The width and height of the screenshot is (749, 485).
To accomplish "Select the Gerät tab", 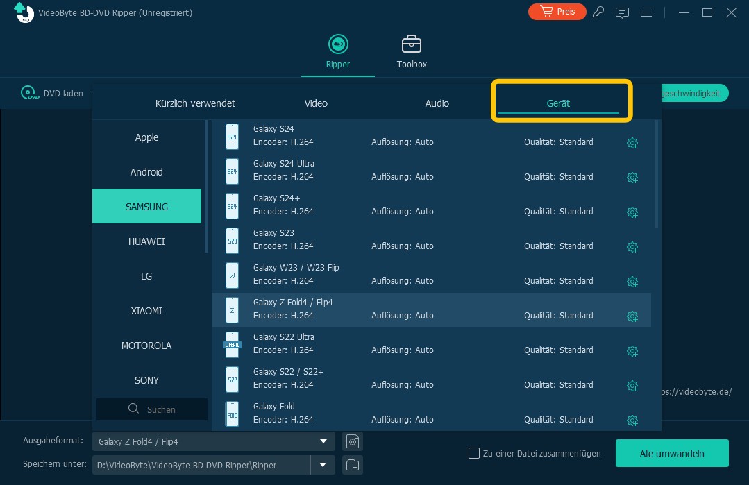I will [558, 103].
